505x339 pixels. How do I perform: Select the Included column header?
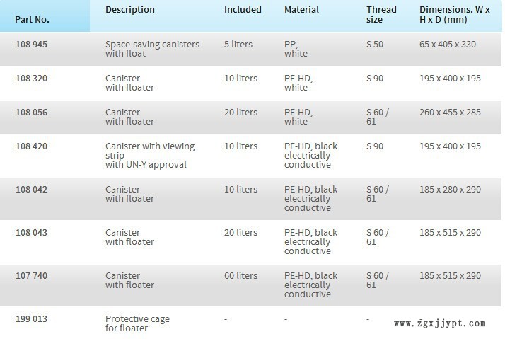243,10
